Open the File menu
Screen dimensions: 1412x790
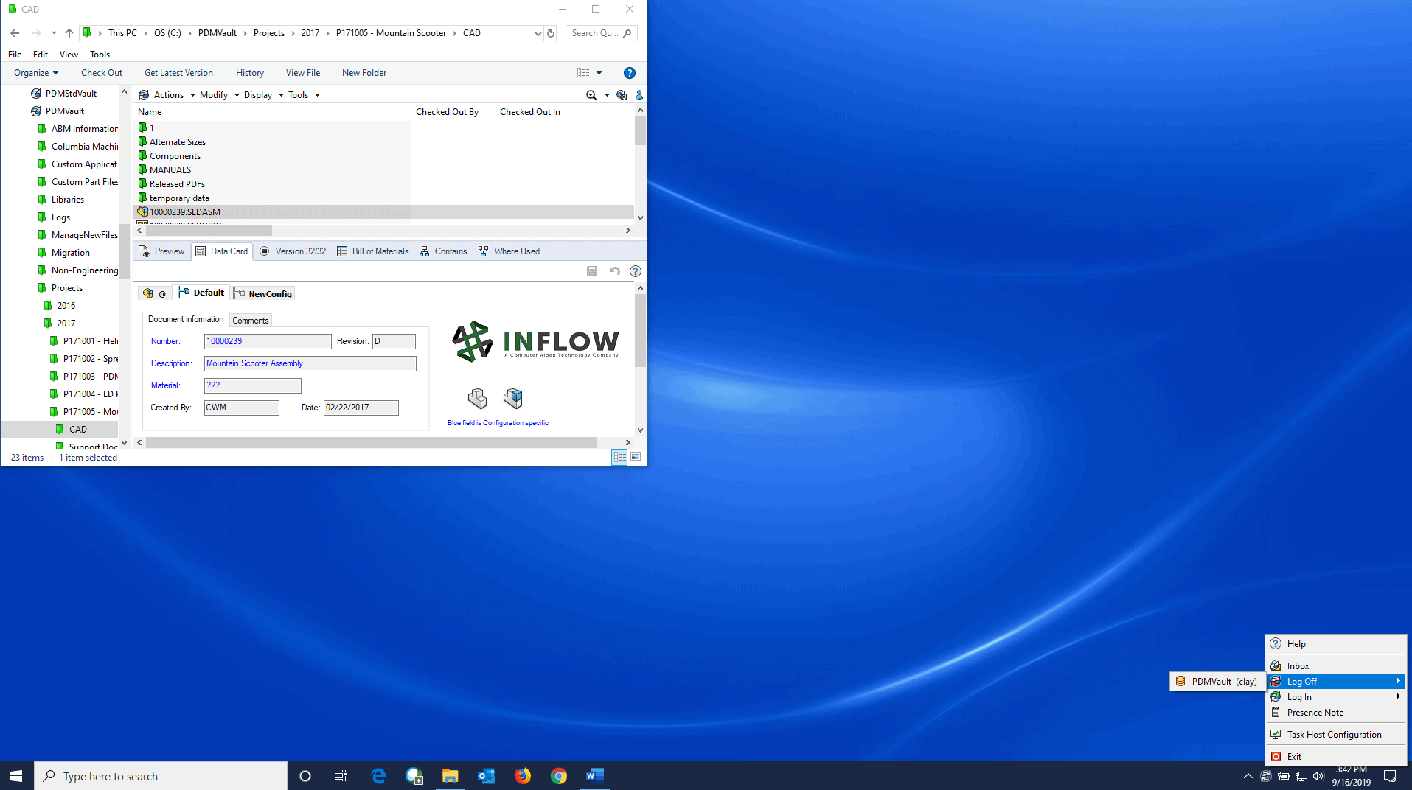[15, 55]
